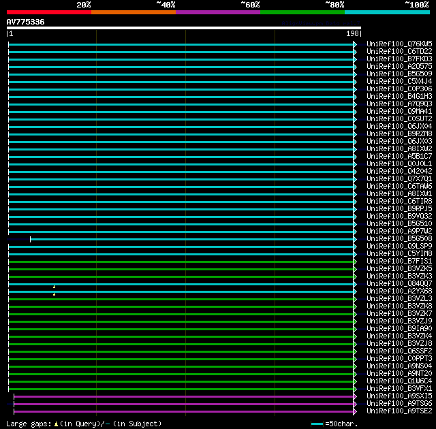Screen dimensions: 436x429
Task: Click the start tick of B5G508 alignment
Action: [x=30, y=239]
